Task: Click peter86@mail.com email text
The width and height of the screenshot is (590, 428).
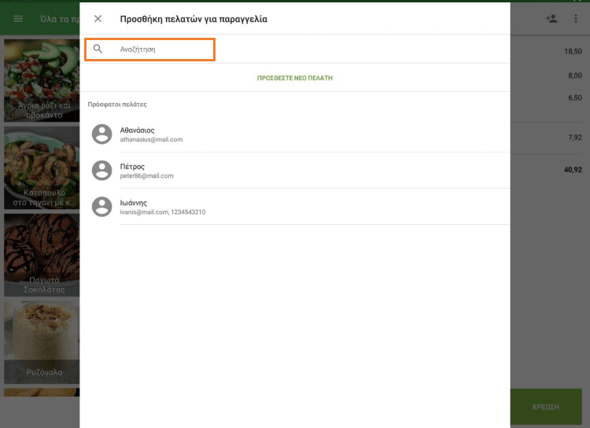Action: (x=147, y=175)
